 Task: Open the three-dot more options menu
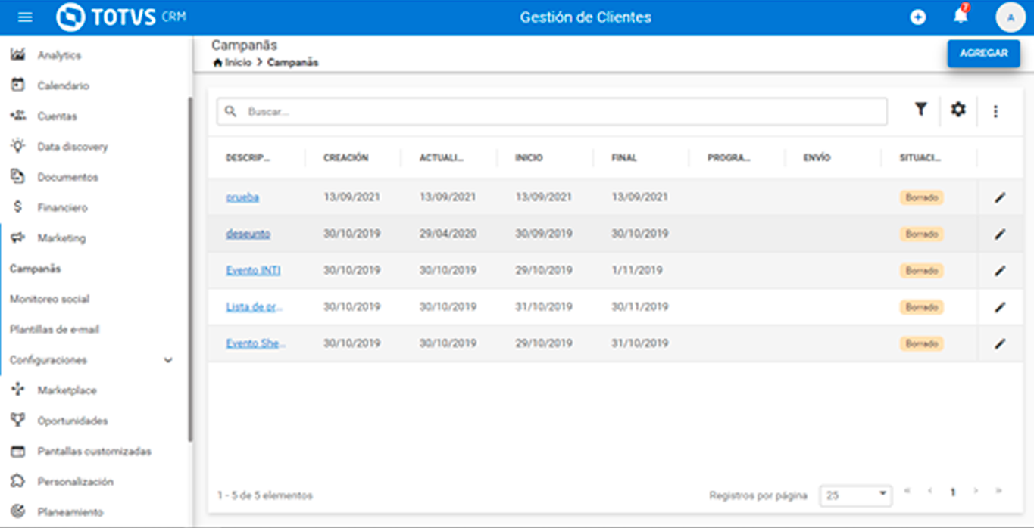pos(995,111)
